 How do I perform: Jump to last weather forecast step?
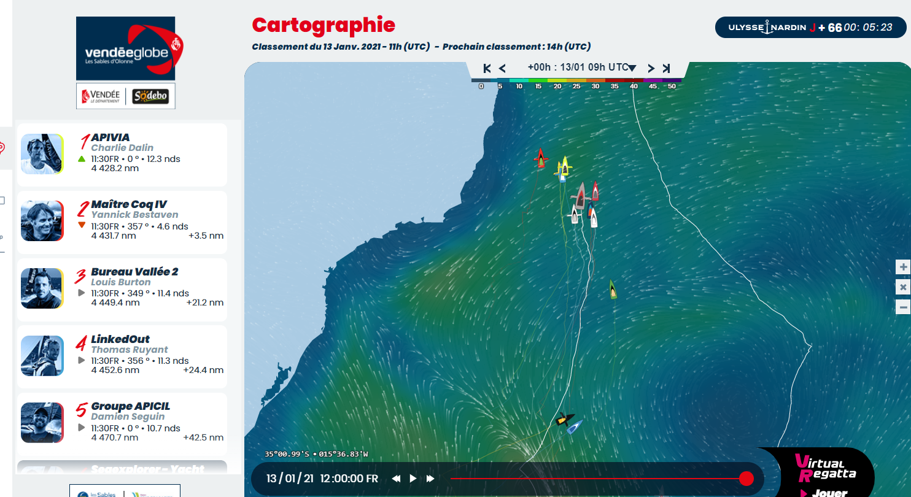(x=666, y=68)
